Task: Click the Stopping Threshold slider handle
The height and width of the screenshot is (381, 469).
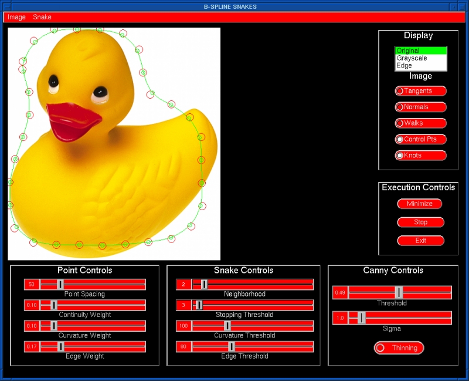Action: point(199,305)
